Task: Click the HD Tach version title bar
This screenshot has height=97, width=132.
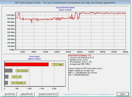Action: pos(65,3)
